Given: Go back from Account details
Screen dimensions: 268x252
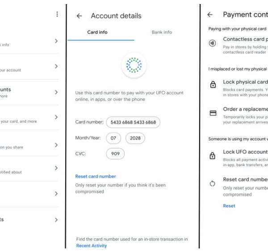Looking at the screenshot, I should pyautogui.click(x=79, y=16).
